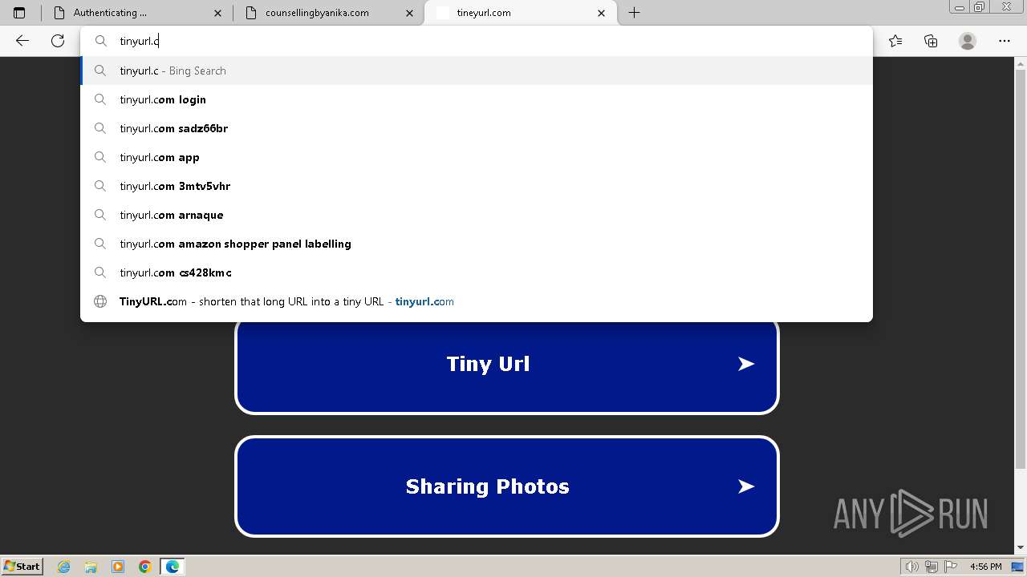Click the scrollbar down arrow
This screenshot has width=1027, height=577.
(x=1021, y=548)
